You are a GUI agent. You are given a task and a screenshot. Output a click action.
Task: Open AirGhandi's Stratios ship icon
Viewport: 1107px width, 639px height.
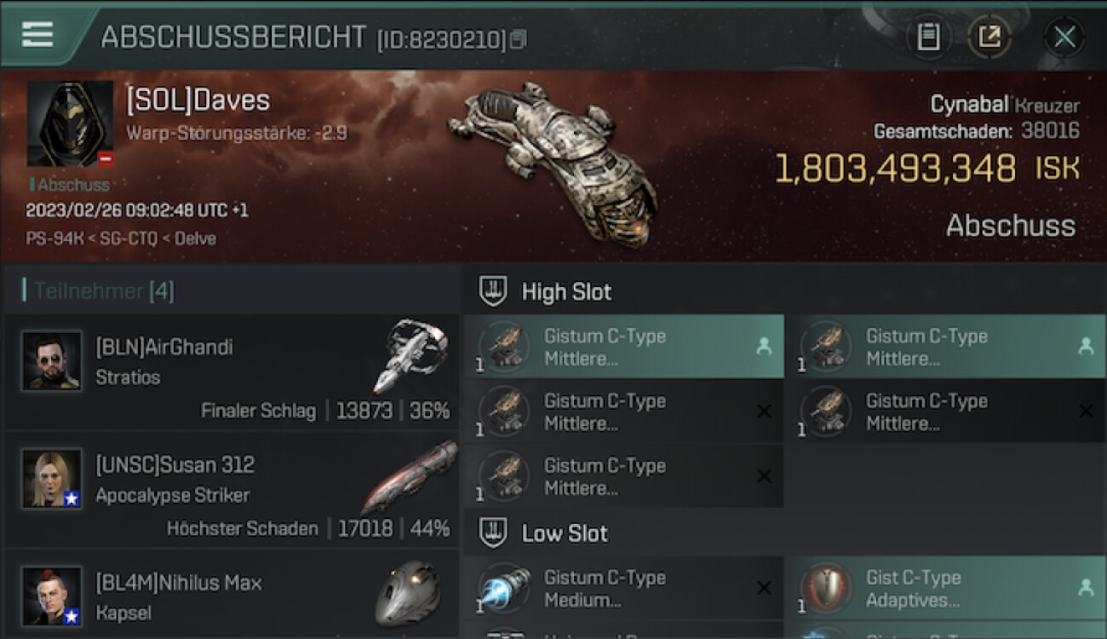pyautogui.click(x=411, y=356)
